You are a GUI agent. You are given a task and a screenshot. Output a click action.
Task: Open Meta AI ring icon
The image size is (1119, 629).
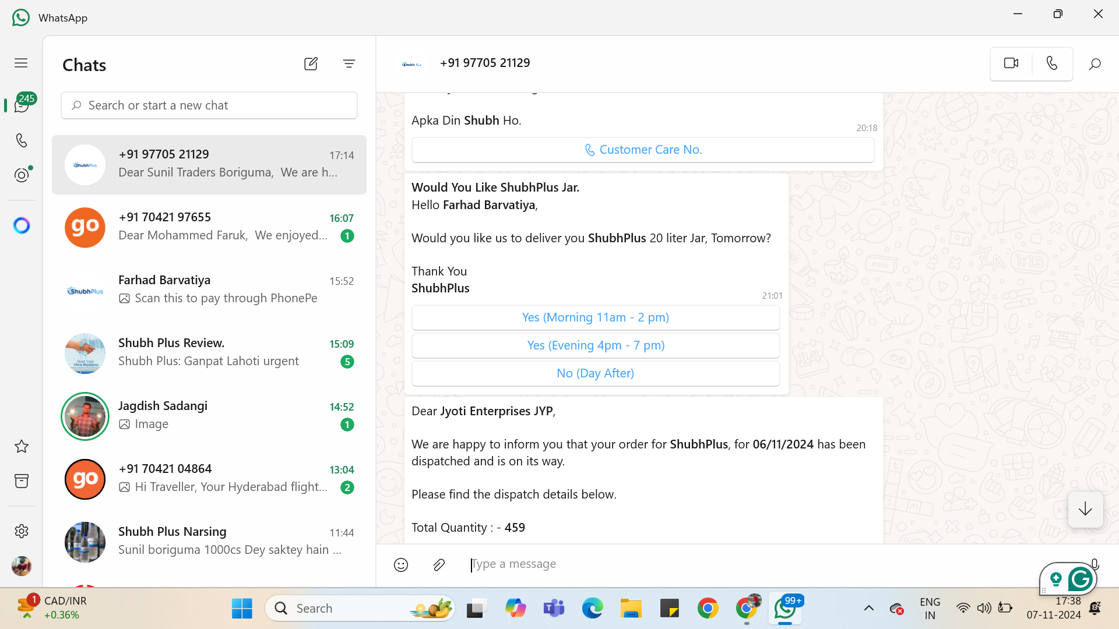click(x=22, y=225)
